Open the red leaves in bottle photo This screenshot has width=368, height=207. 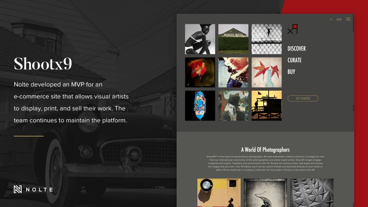tap(267, 72)
